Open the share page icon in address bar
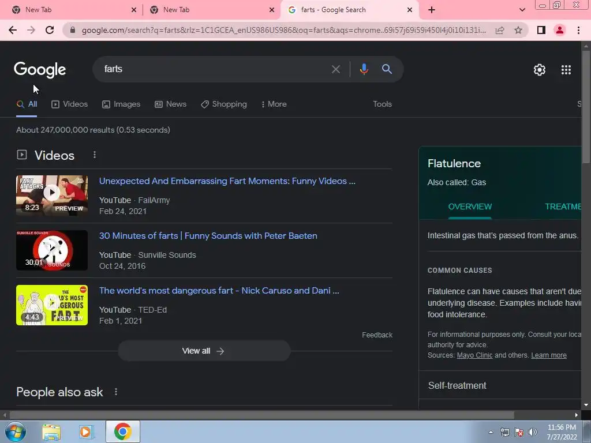This screenshot has height=443, width=591. [x=500, y=30]
